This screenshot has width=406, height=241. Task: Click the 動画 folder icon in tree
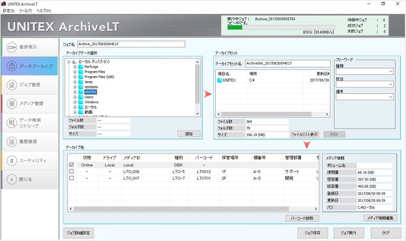click(81, 112)
